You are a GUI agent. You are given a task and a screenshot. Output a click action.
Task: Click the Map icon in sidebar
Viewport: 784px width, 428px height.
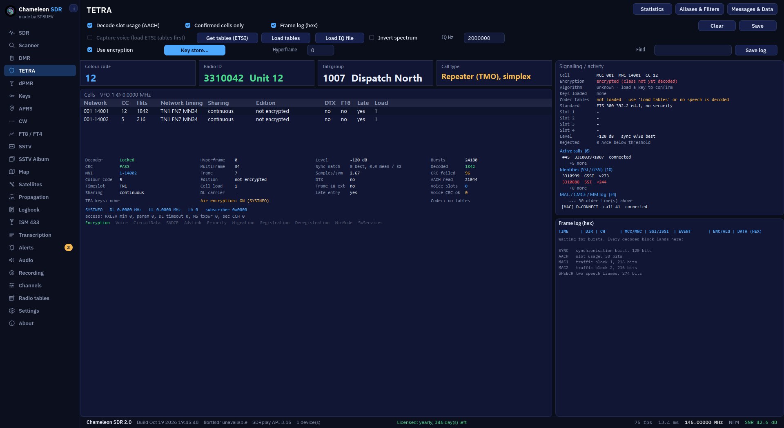(12, 172)
